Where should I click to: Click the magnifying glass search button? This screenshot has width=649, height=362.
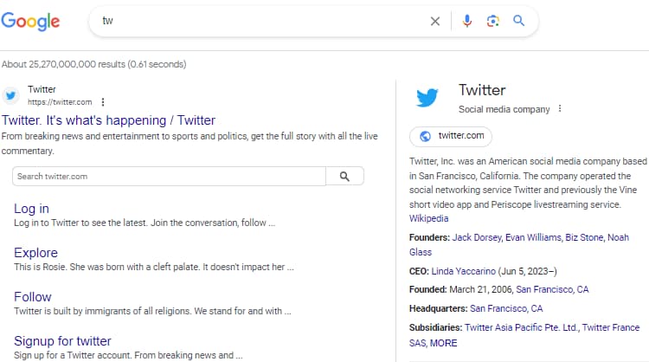pyautogui.click(x=519, y=22)
